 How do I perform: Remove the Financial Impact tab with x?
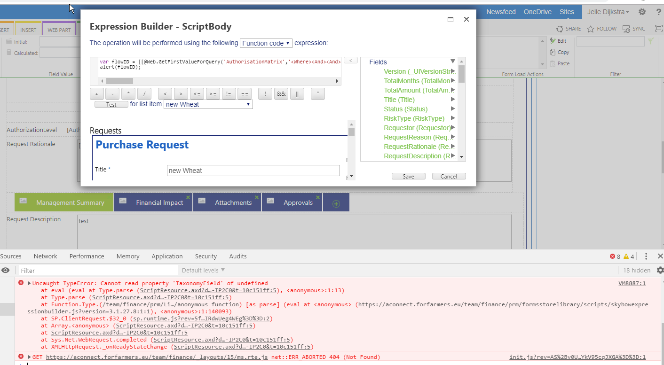[x=188, y=197]
